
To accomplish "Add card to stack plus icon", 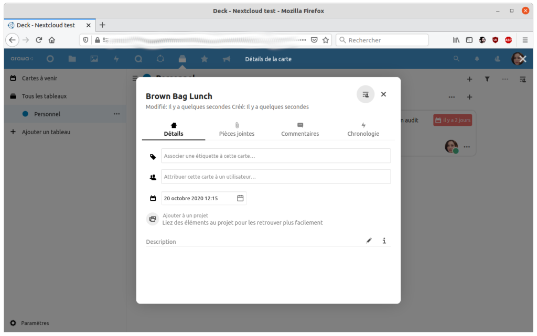I will 469,97.
